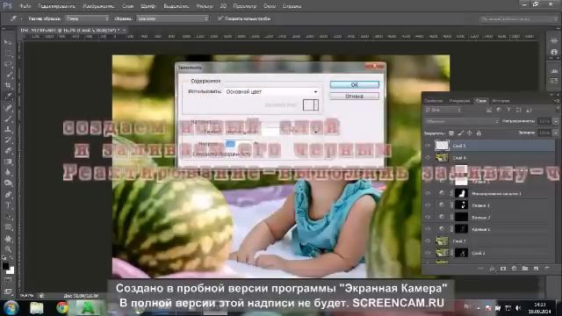Click the lock position icon

click(x=470, y=133)
